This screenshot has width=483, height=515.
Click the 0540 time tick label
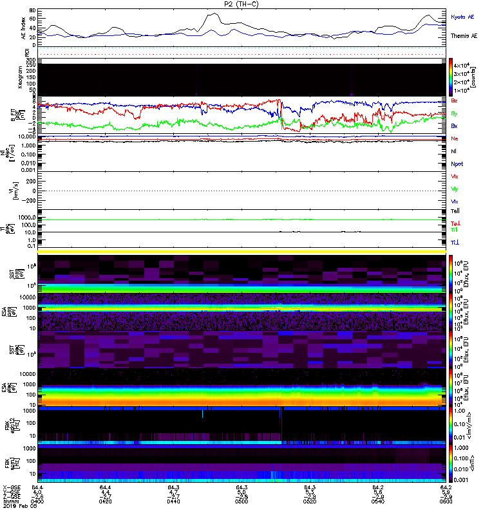(x=378, y=502)
